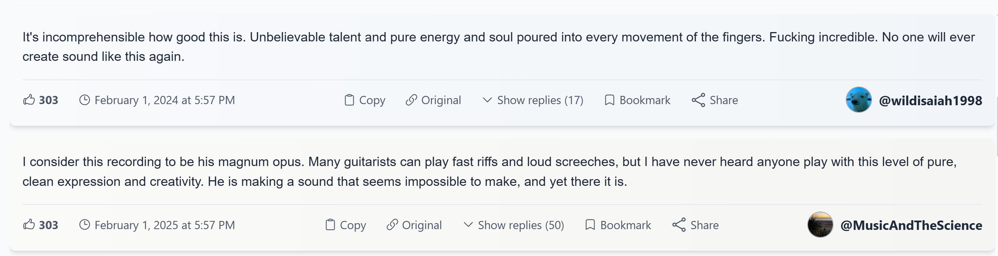
Task: Click sunset avatar of MusicAndTheScience
Action: pyautogui.click(x=820, y=225)
